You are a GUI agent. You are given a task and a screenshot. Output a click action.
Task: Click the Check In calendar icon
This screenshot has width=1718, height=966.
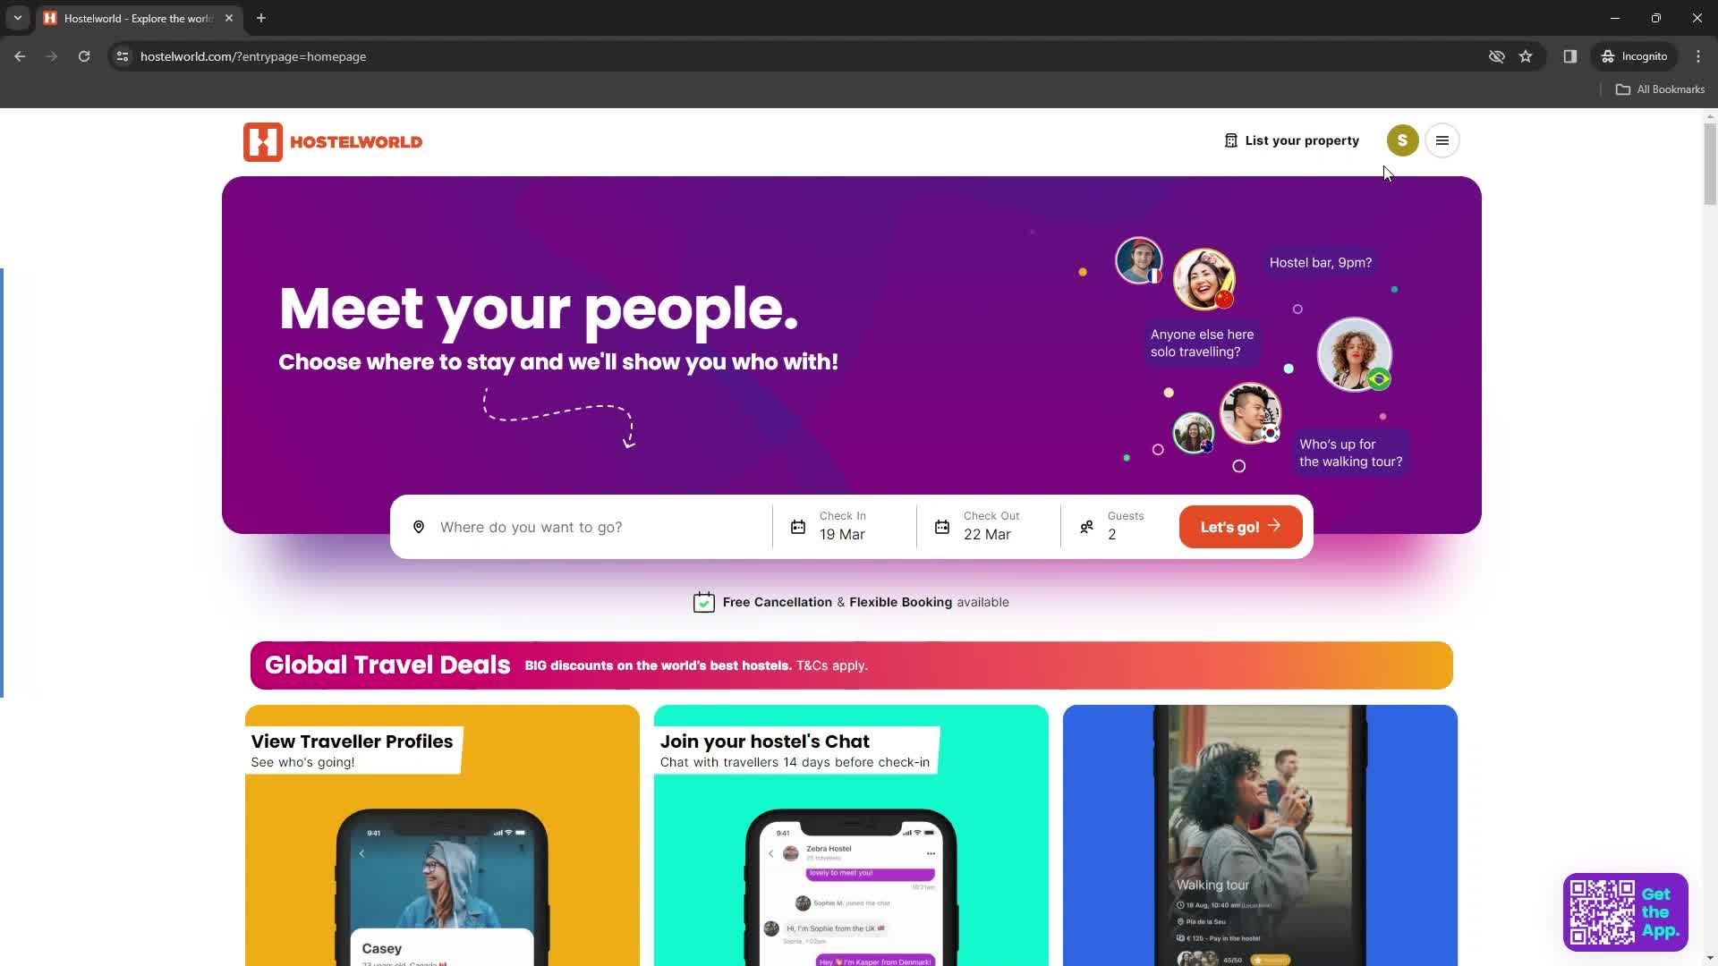797,527
